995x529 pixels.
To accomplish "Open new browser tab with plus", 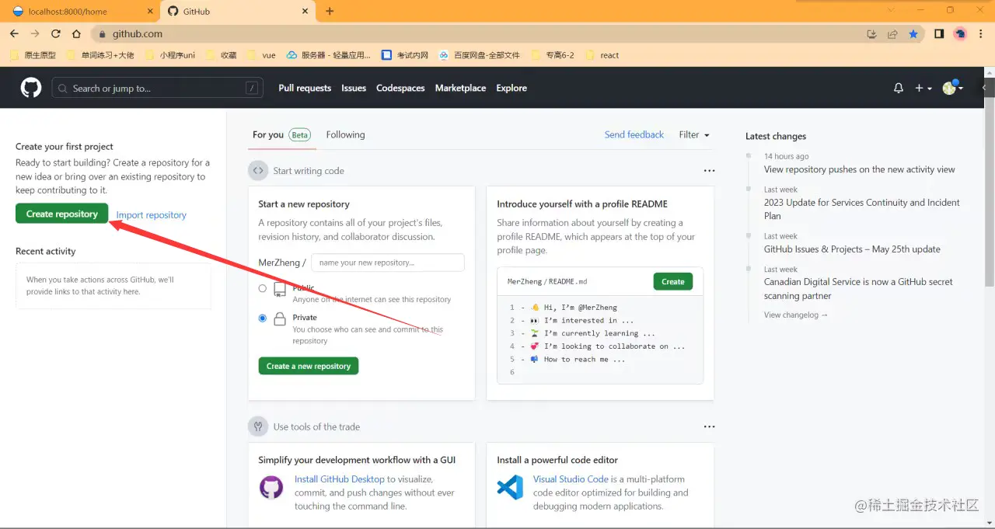I will pyautogui.click(x=330, y=11).
